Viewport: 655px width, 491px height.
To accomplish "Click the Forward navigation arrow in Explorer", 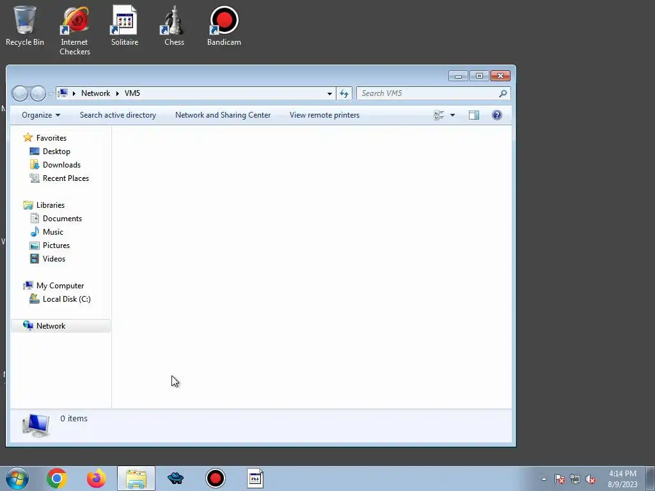I will tap(38, 93).
